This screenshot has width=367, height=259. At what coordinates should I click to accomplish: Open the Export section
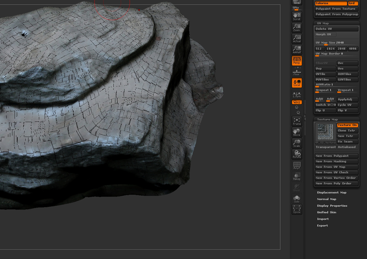[x=322, y=225]
